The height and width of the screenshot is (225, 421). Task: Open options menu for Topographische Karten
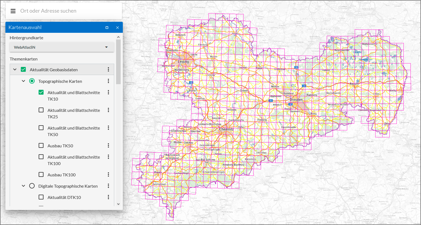(108, 81)
